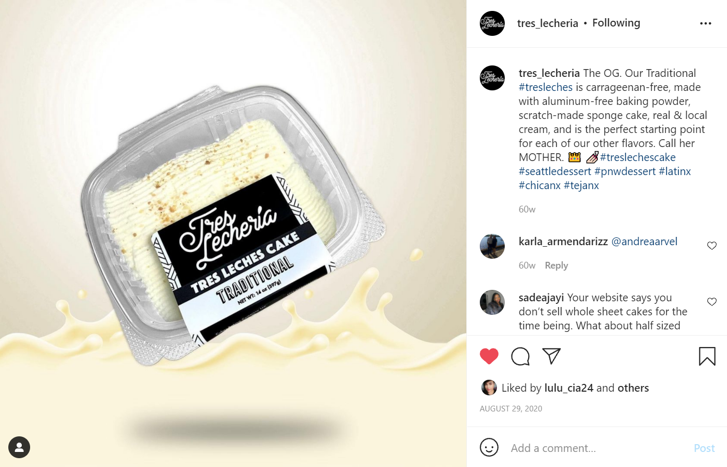Show tagged people on the photo
The height and width of the screenshot is (467, 727).
(x=19, y=447)
